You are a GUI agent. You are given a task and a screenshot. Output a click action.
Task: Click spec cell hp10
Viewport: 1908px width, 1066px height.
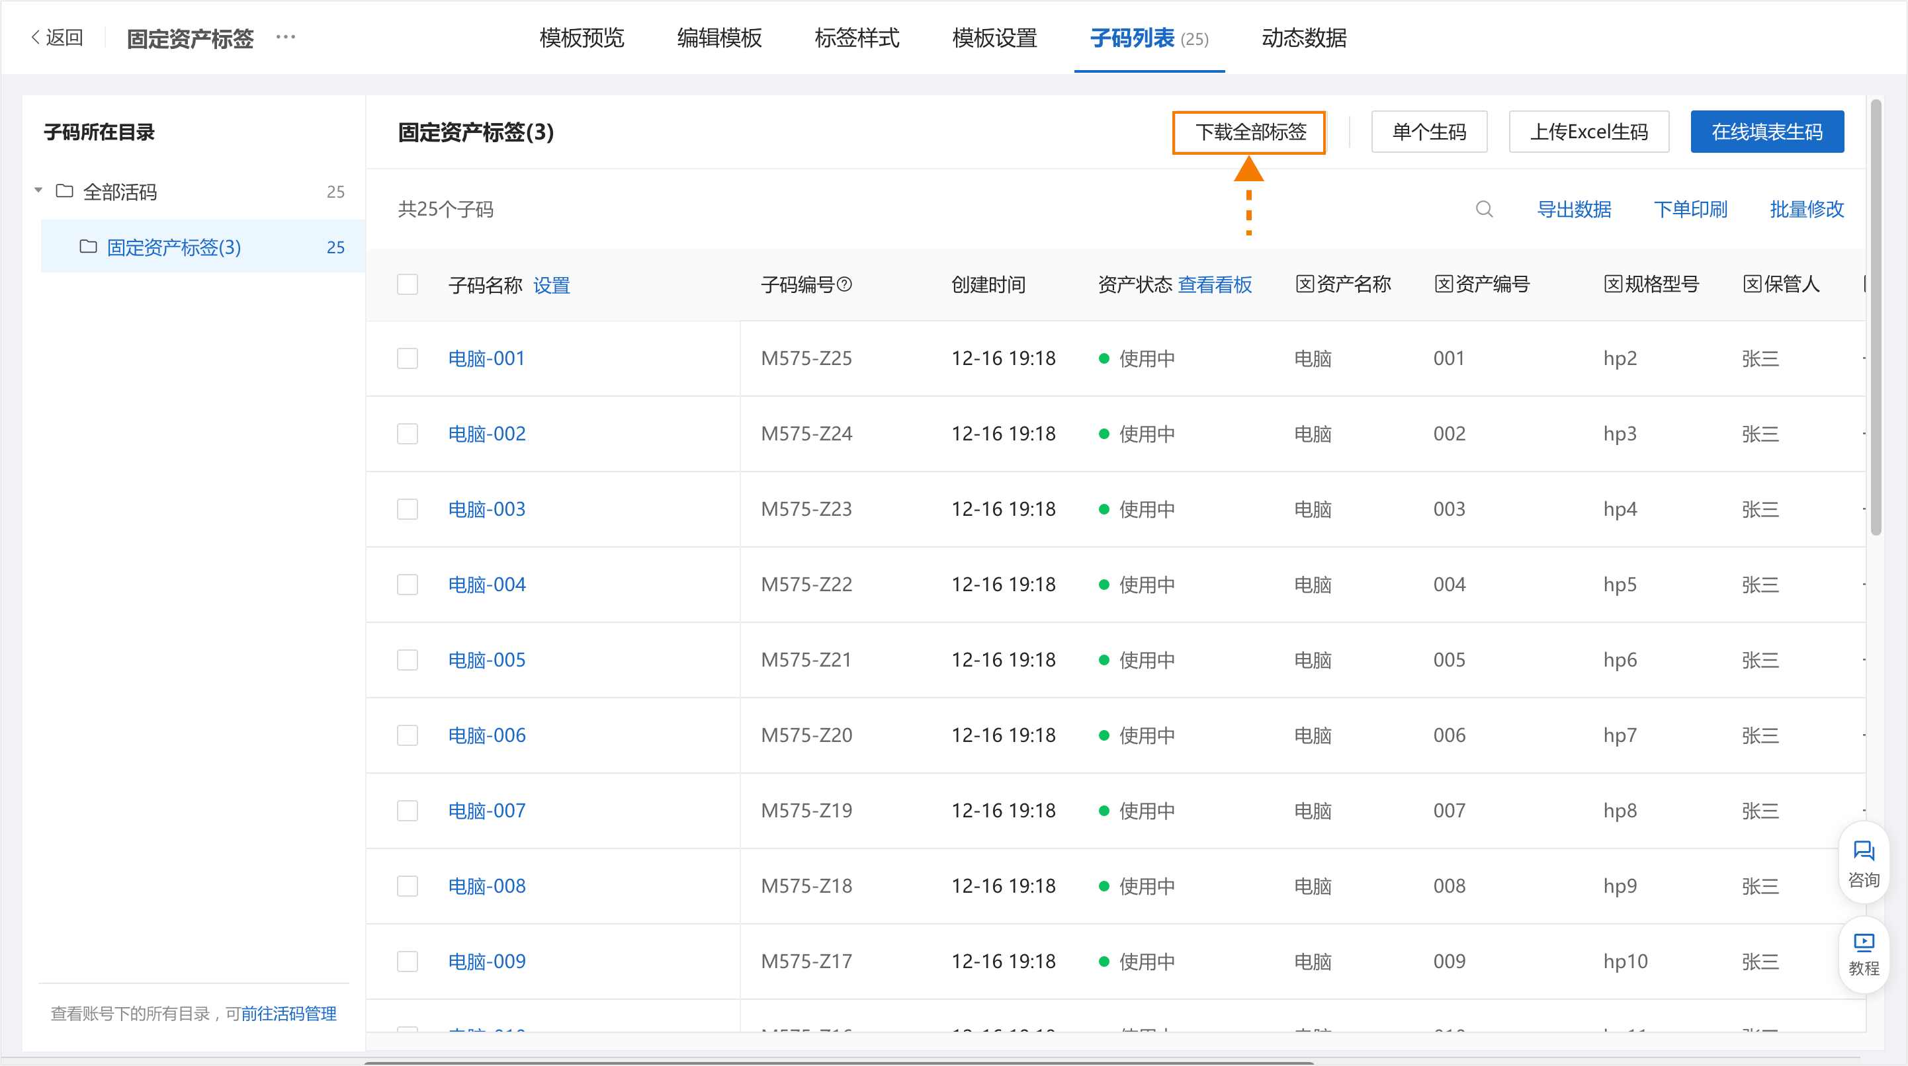tap(1626, 962)
